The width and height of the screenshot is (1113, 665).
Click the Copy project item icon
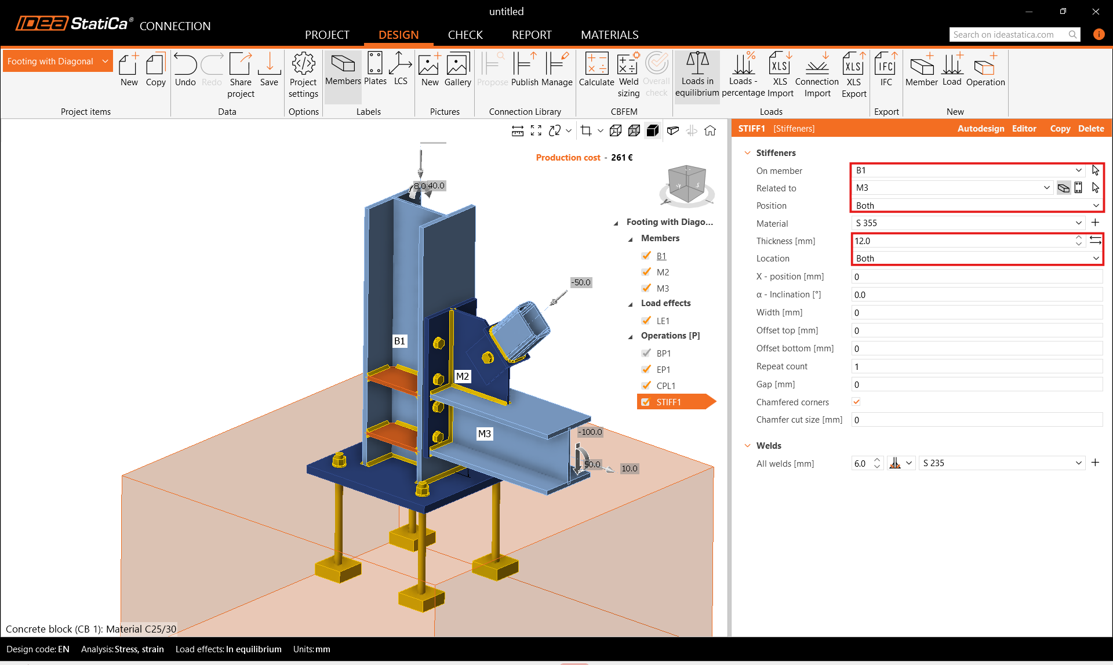click(x=155, y=70)
